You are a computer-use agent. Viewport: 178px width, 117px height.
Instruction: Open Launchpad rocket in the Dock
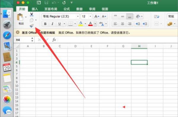click(x=7, y=24)
